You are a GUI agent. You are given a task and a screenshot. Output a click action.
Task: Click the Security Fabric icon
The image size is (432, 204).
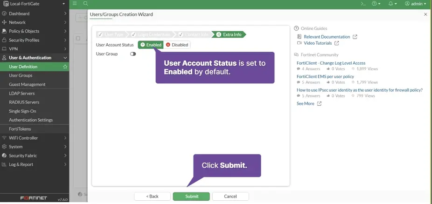click(x=4, y=156)
